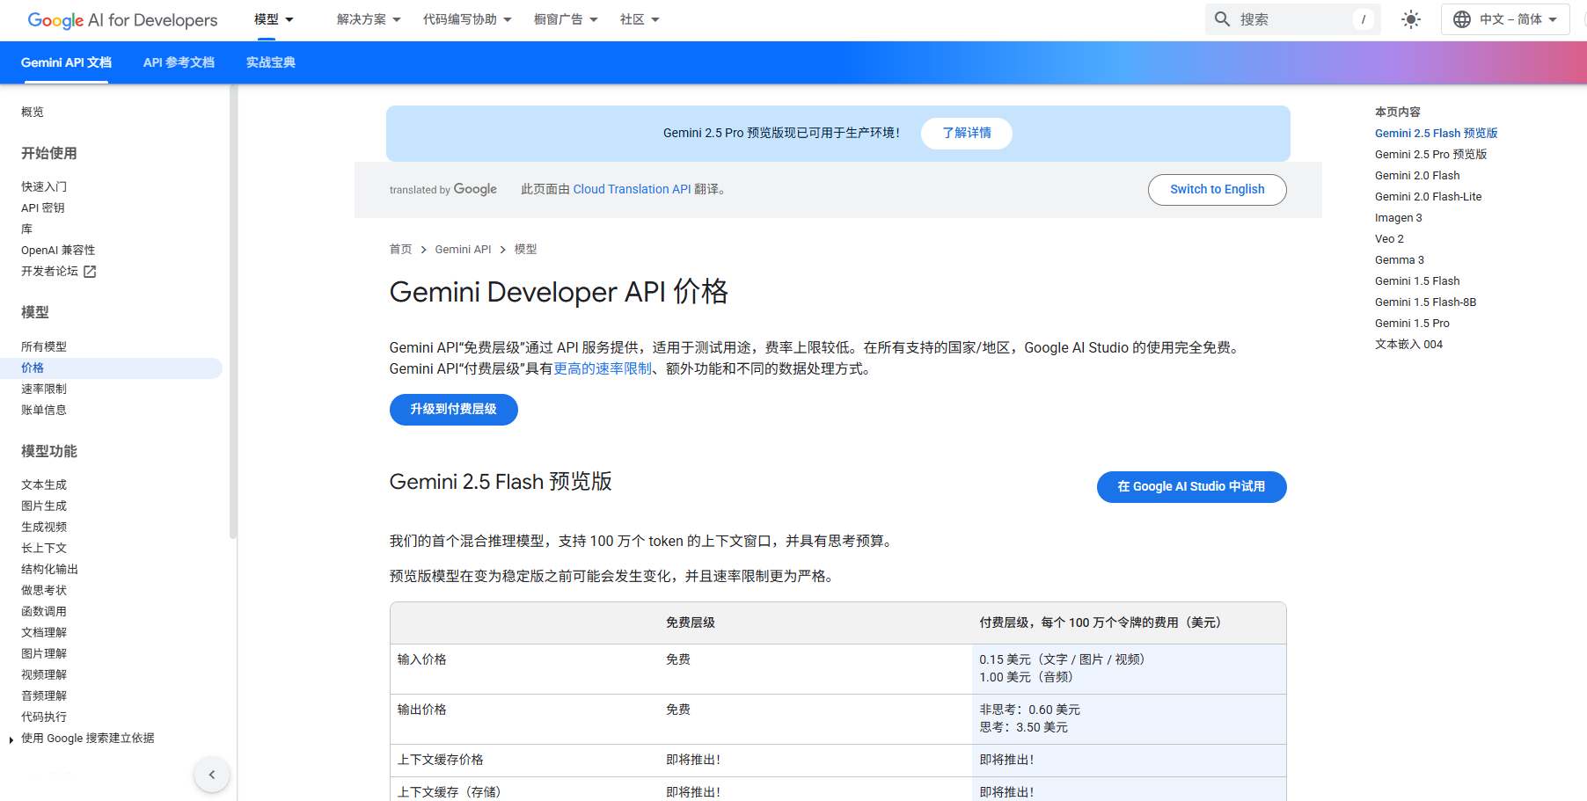Expand the 使用 Google 搜索建立依据 item
Image resolution: width=1587 pixels, height=801 pixels.
coord(11,739)
